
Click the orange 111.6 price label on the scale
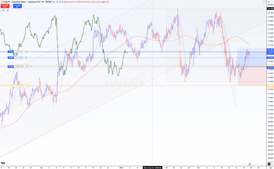[x=270, y=85]
